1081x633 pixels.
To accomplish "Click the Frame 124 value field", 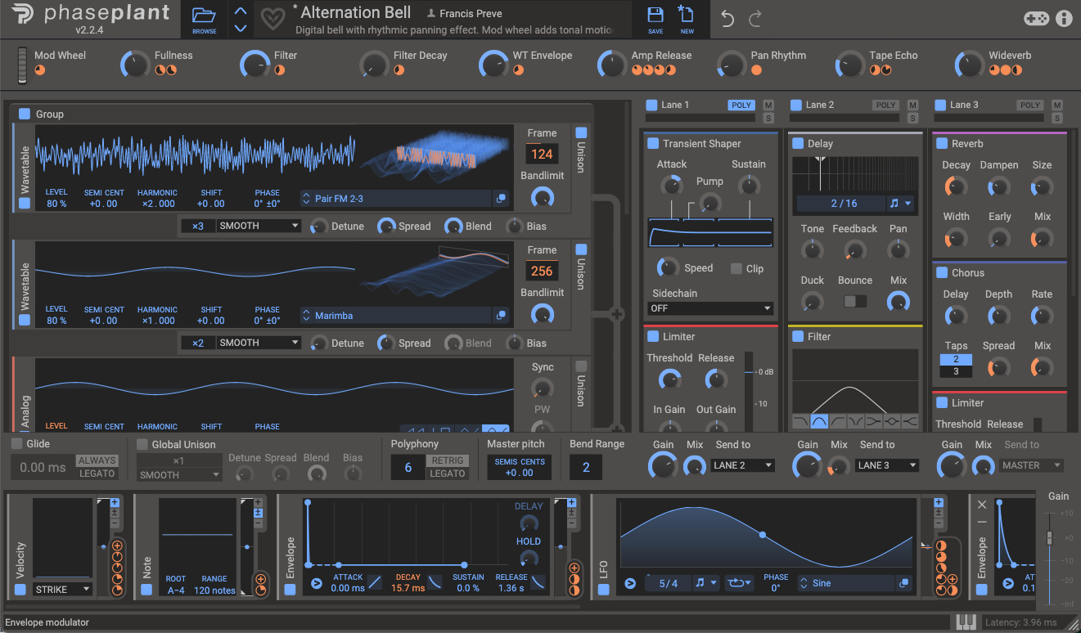I will tap(542, 154).
